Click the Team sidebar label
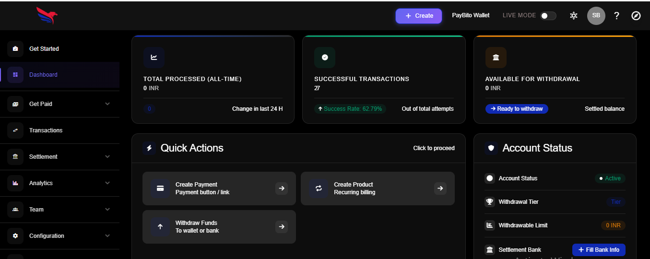Viewport: 650px width, 259px height. pyautogui.click(x=36, y=210)
